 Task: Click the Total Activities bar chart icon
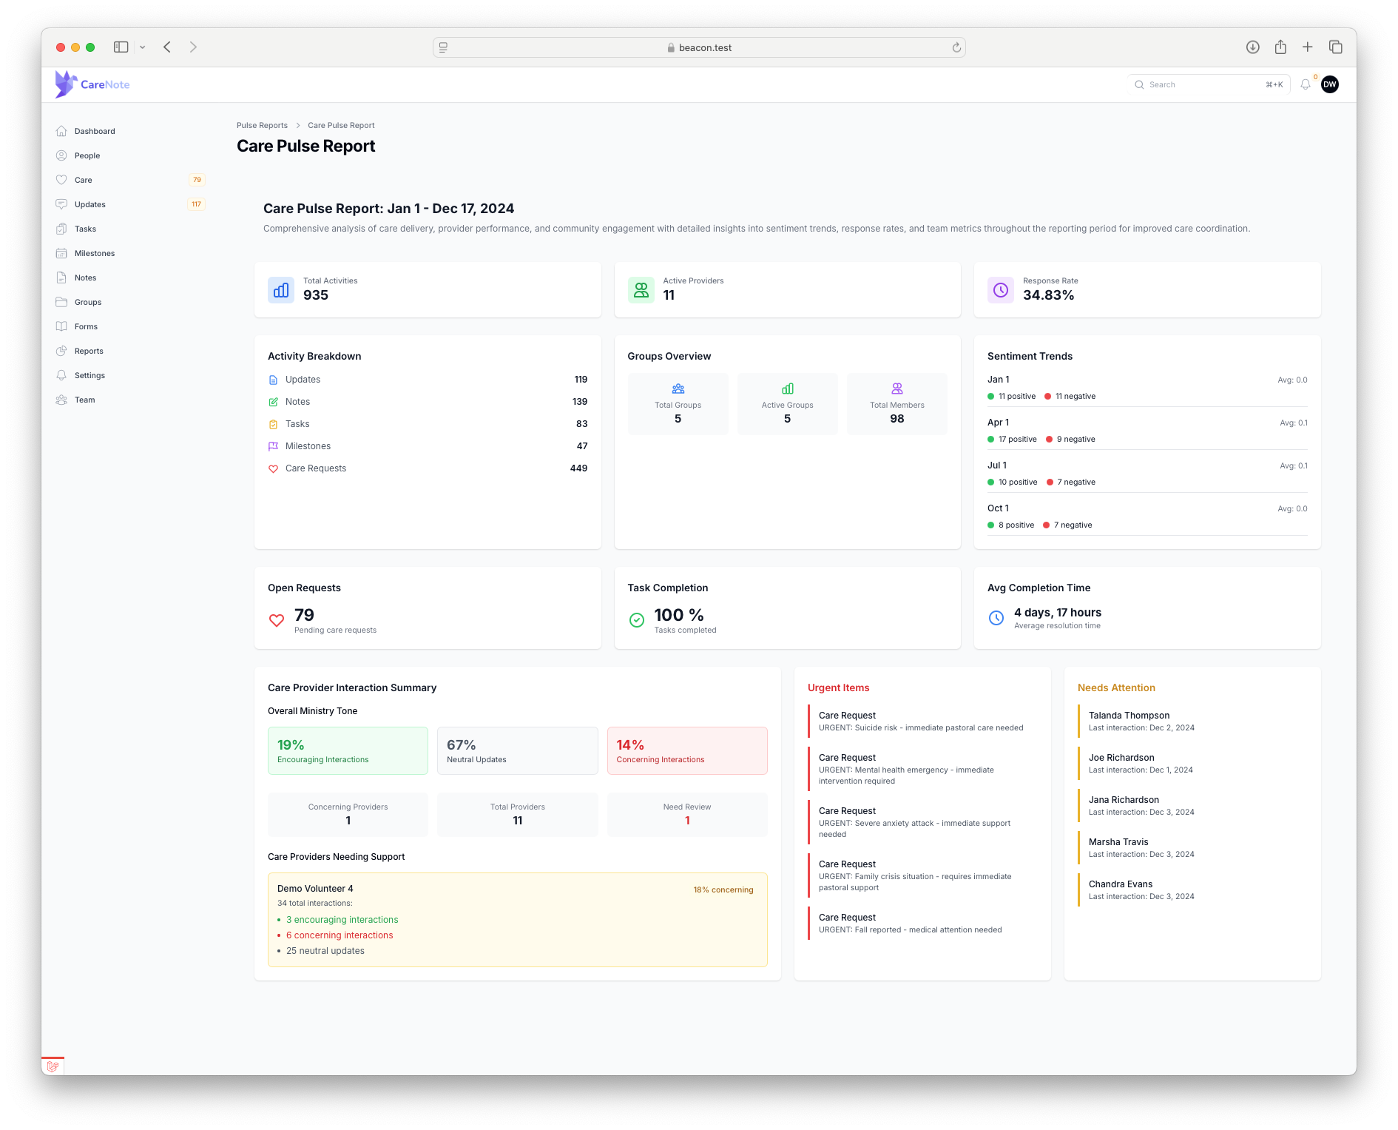(281, 290)
